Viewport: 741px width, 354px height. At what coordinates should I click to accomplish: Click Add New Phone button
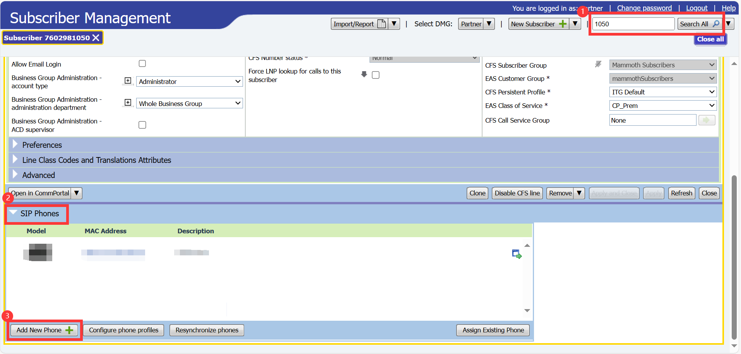click(x=44, y=330)
